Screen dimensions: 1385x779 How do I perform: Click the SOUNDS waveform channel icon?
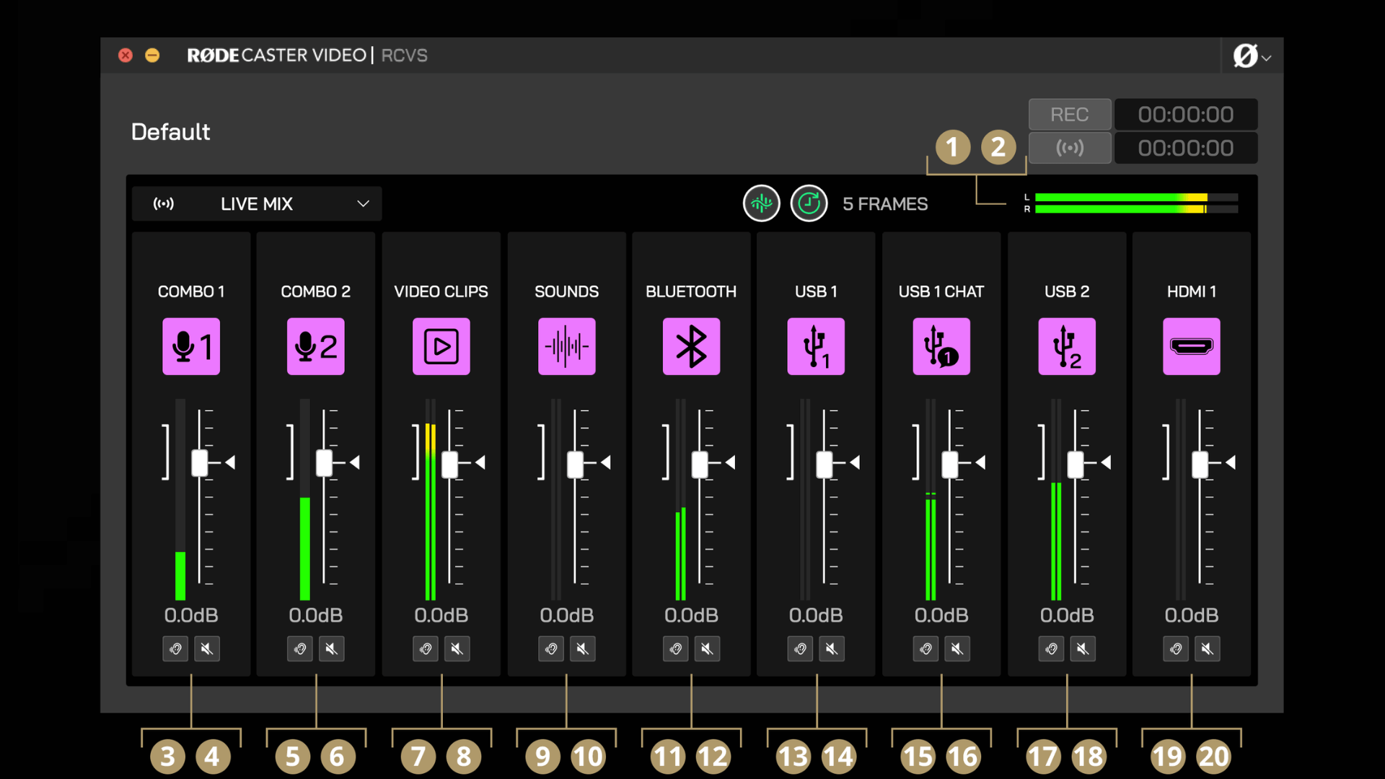click(566, 346)
